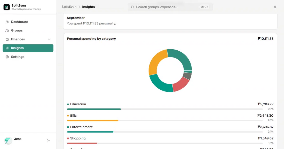The width and height of the screenshot is (284, 149).
Task: Click the Jess user avatar
Action: pyautogui.click(x=8, y=141)
